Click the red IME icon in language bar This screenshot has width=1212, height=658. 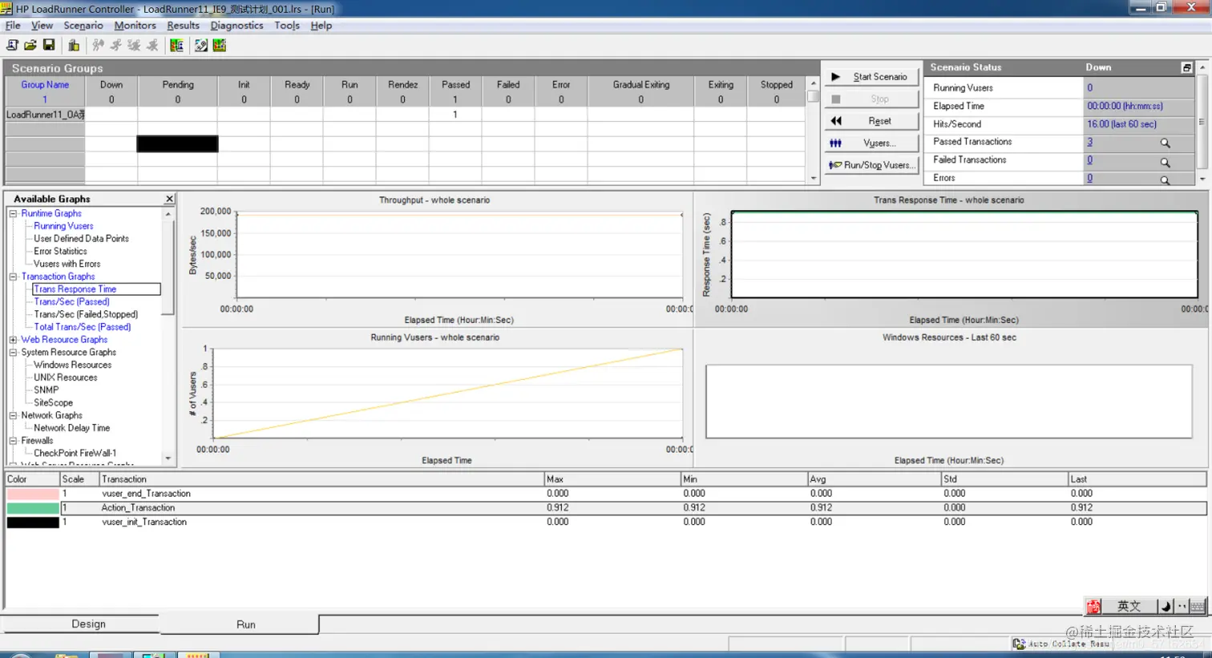point(1093,606)
